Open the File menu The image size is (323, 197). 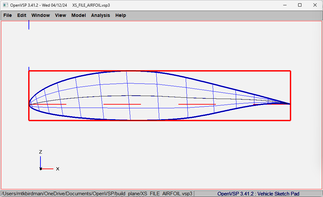click(x=8, y=15)
